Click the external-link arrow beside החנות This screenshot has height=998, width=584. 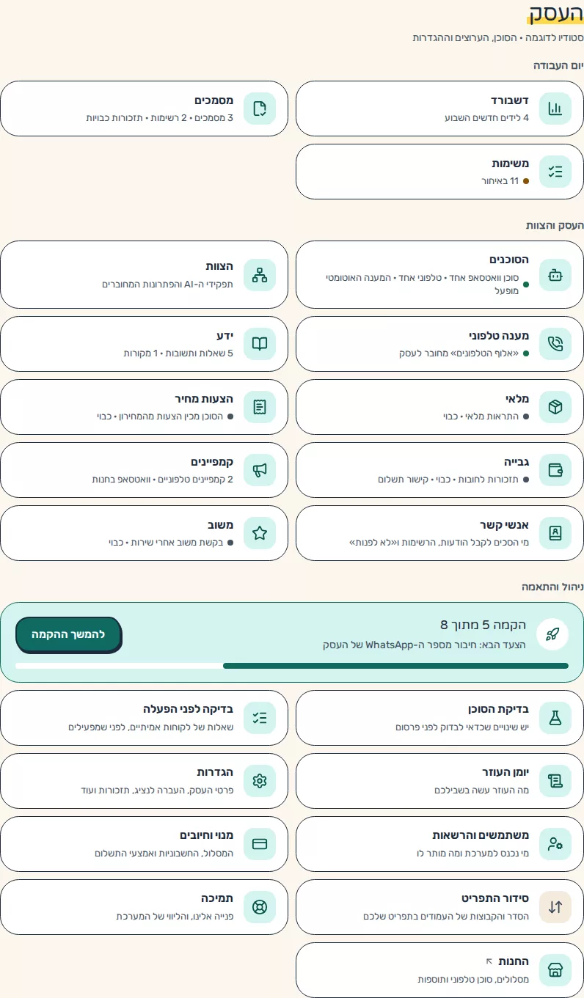point(489,961)
